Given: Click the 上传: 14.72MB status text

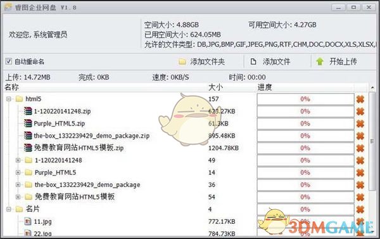Looking at the screenshot, I should tap(28, 77).
